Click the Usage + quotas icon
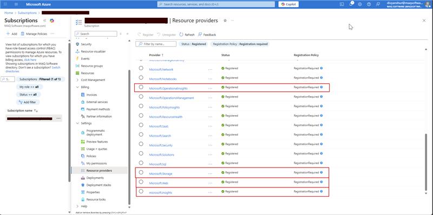This screenshot has width=433, height=215. pyautogui.click(x=83, y=149)
